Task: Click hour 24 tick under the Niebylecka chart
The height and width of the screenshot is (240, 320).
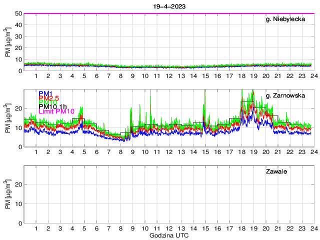Action: click(x=313, y=76)
